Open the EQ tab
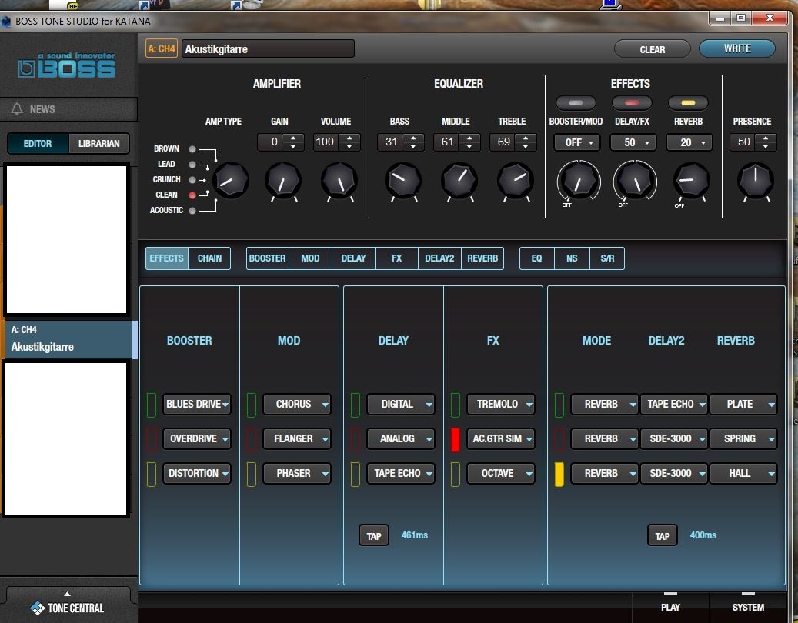 (x=536, y=258)
